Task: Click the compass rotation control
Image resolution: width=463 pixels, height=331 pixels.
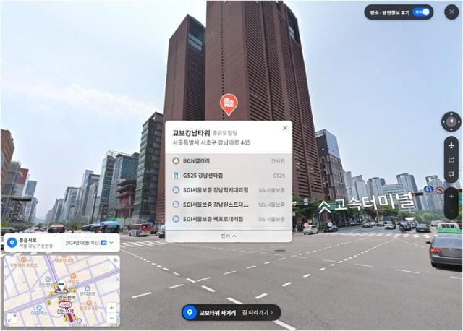Action: click(451, 121)
